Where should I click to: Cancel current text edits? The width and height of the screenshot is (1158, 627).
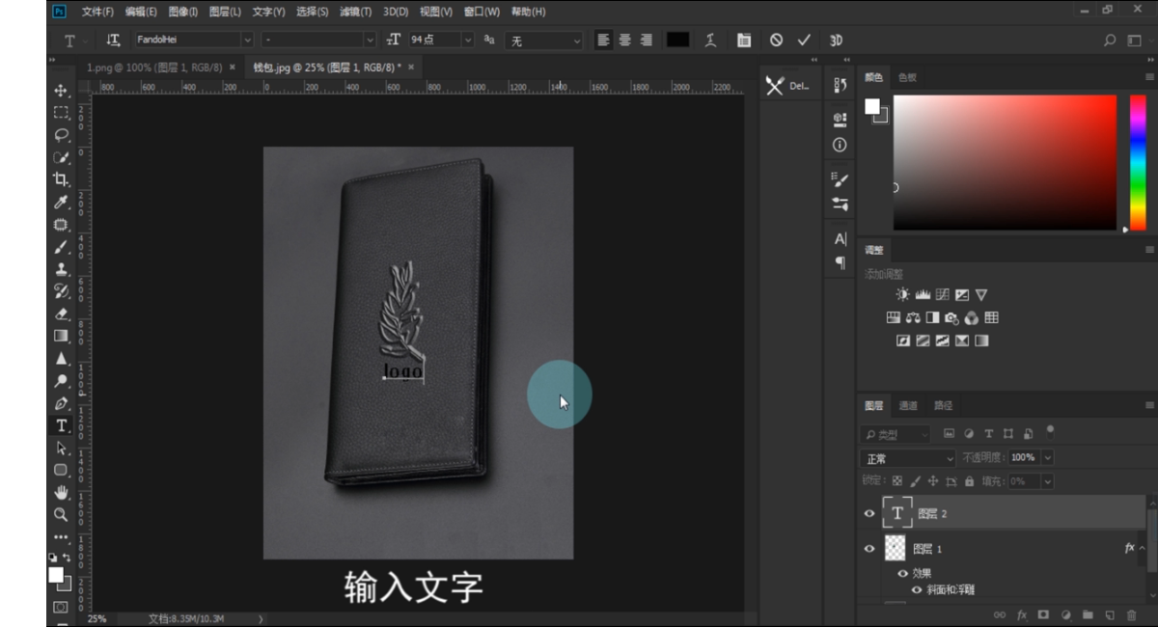click(777, 41)
